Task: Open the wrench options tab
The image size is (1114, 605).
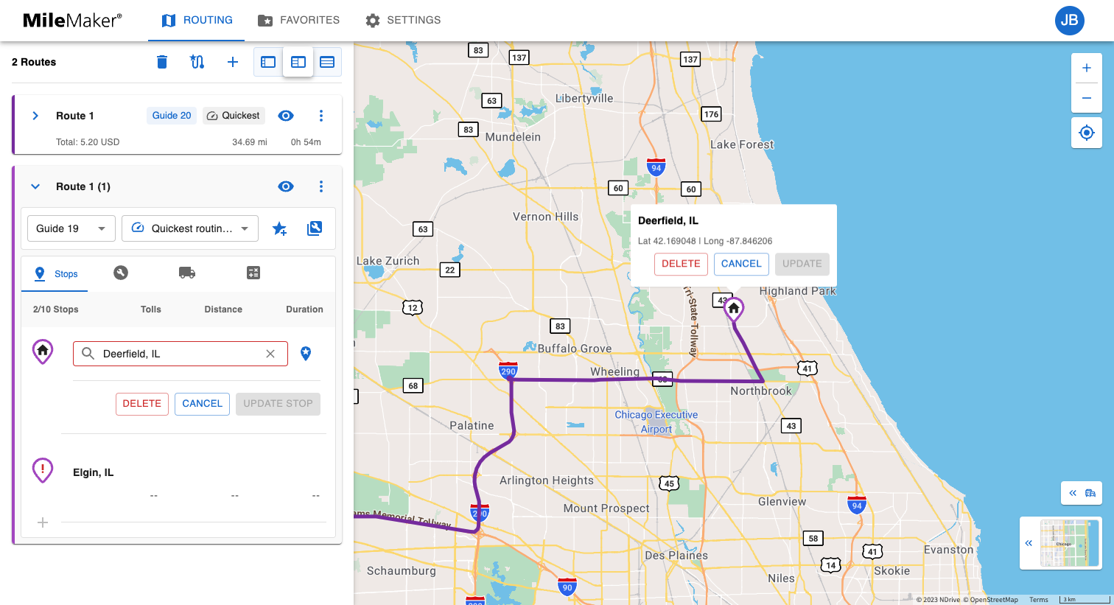Action: pos(121,273)
